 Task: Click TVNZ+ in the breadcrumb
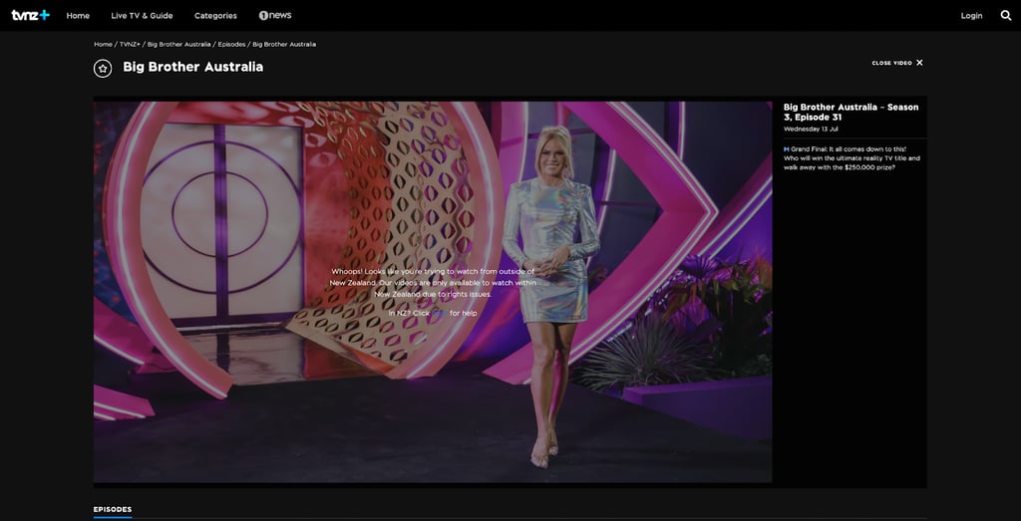pos(130,44)
